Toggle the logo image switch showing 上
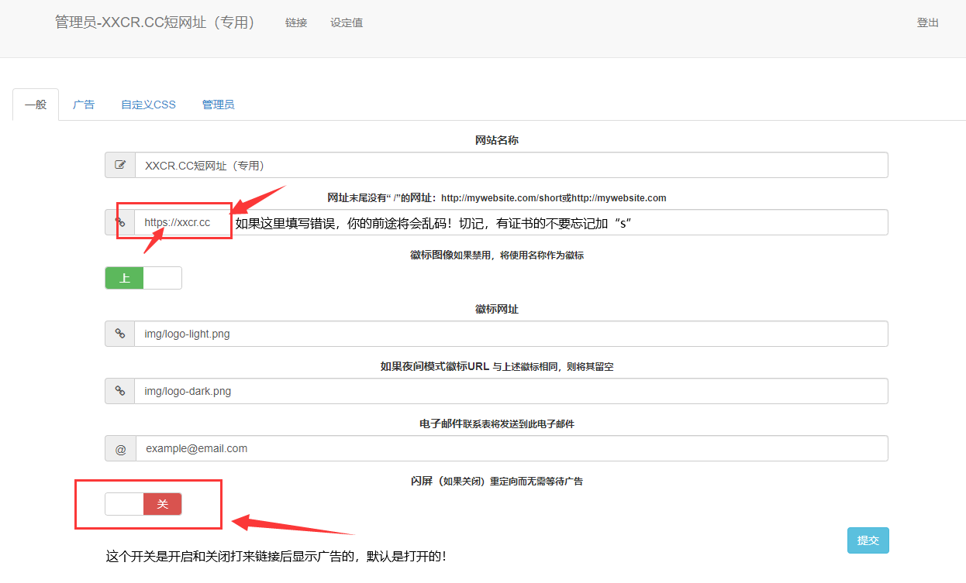The width and height of the screenshot is (966, 583). tap(143, 278)
